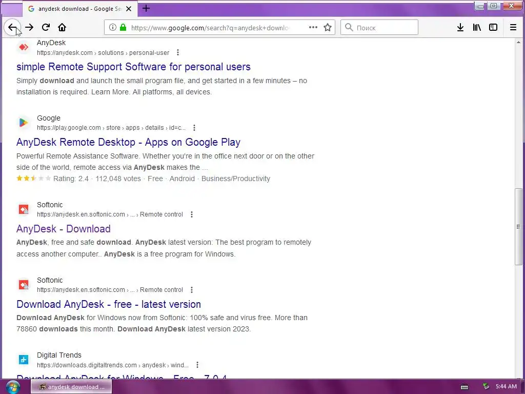Viewport: 525px width, 394px height.
Task: Open more options for AnyDesk - Download result
Action: 192,214
